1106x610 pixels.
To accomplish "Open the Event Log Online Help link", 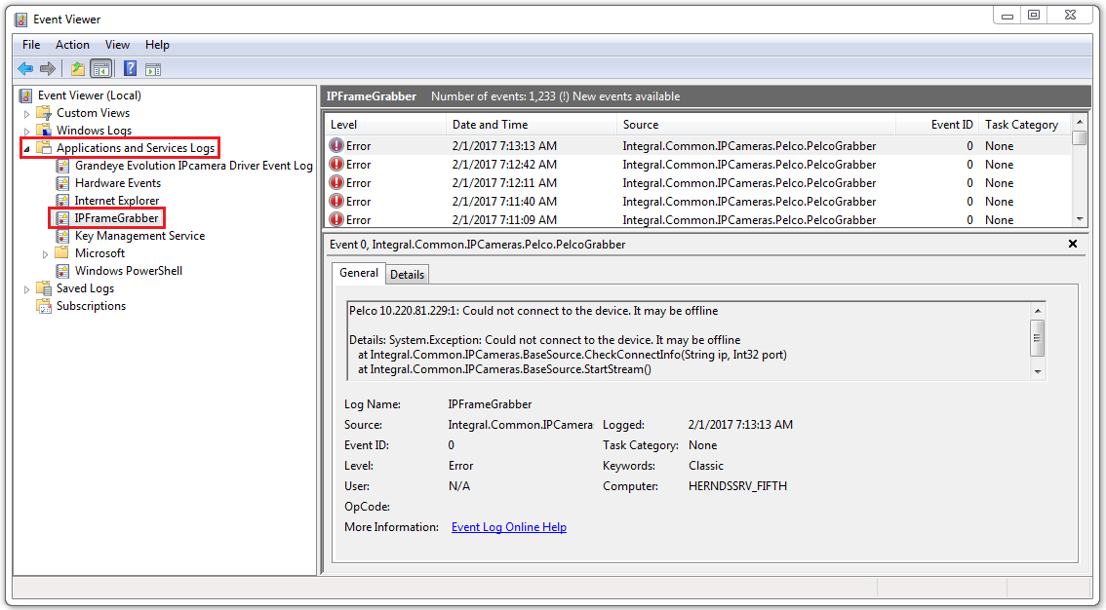I will pos(508,526).
